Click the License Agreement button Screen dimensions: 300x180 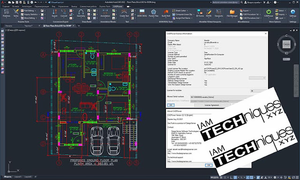click(212, 105)
